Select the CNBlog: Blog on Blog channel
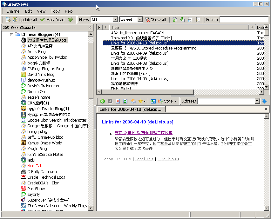Image resolution: width=271 pixels, height=219 pixels. [x=45, y=69]
